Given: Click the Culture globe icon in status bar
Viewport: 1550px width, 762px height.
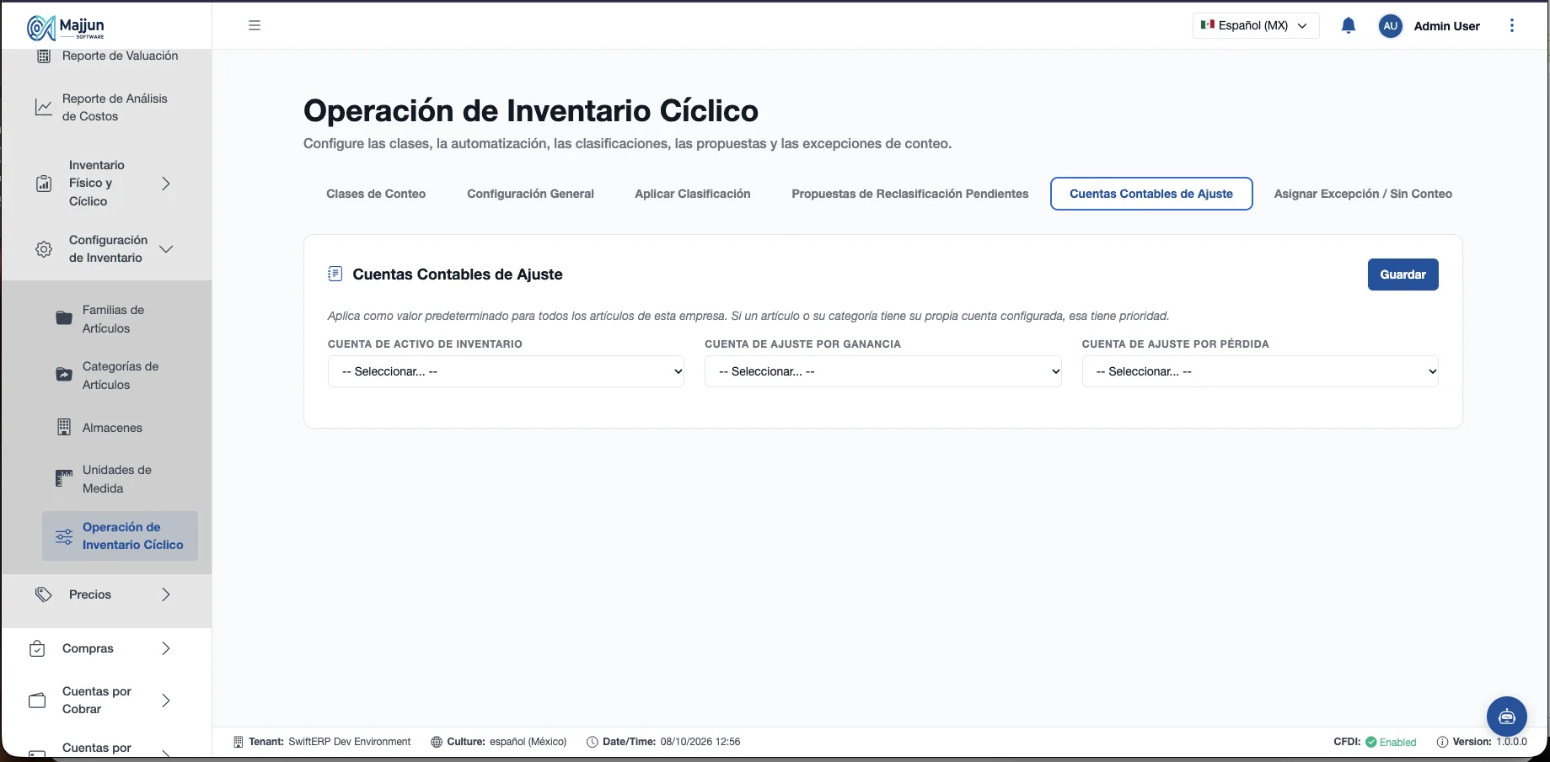Looking at the screenshot, I should tap(437, 742).
